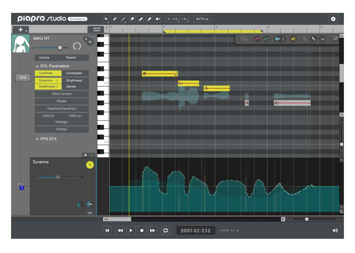Click the zoom magnifier below the parameter editor

(x=341, y=212)
